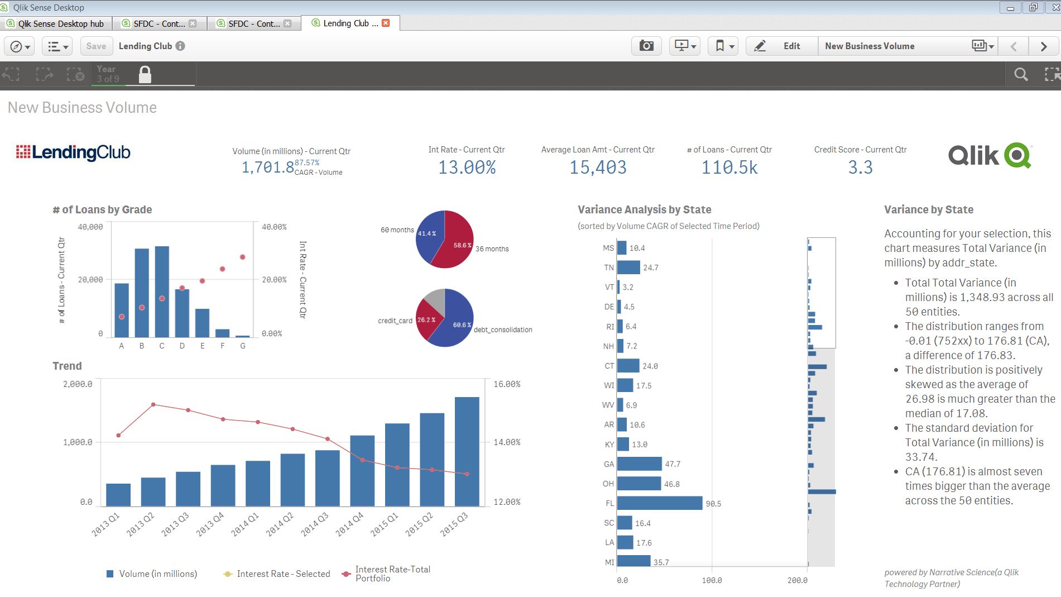Click the Trend chart title
1061x597 pixels.
click(x=67, y=366)
